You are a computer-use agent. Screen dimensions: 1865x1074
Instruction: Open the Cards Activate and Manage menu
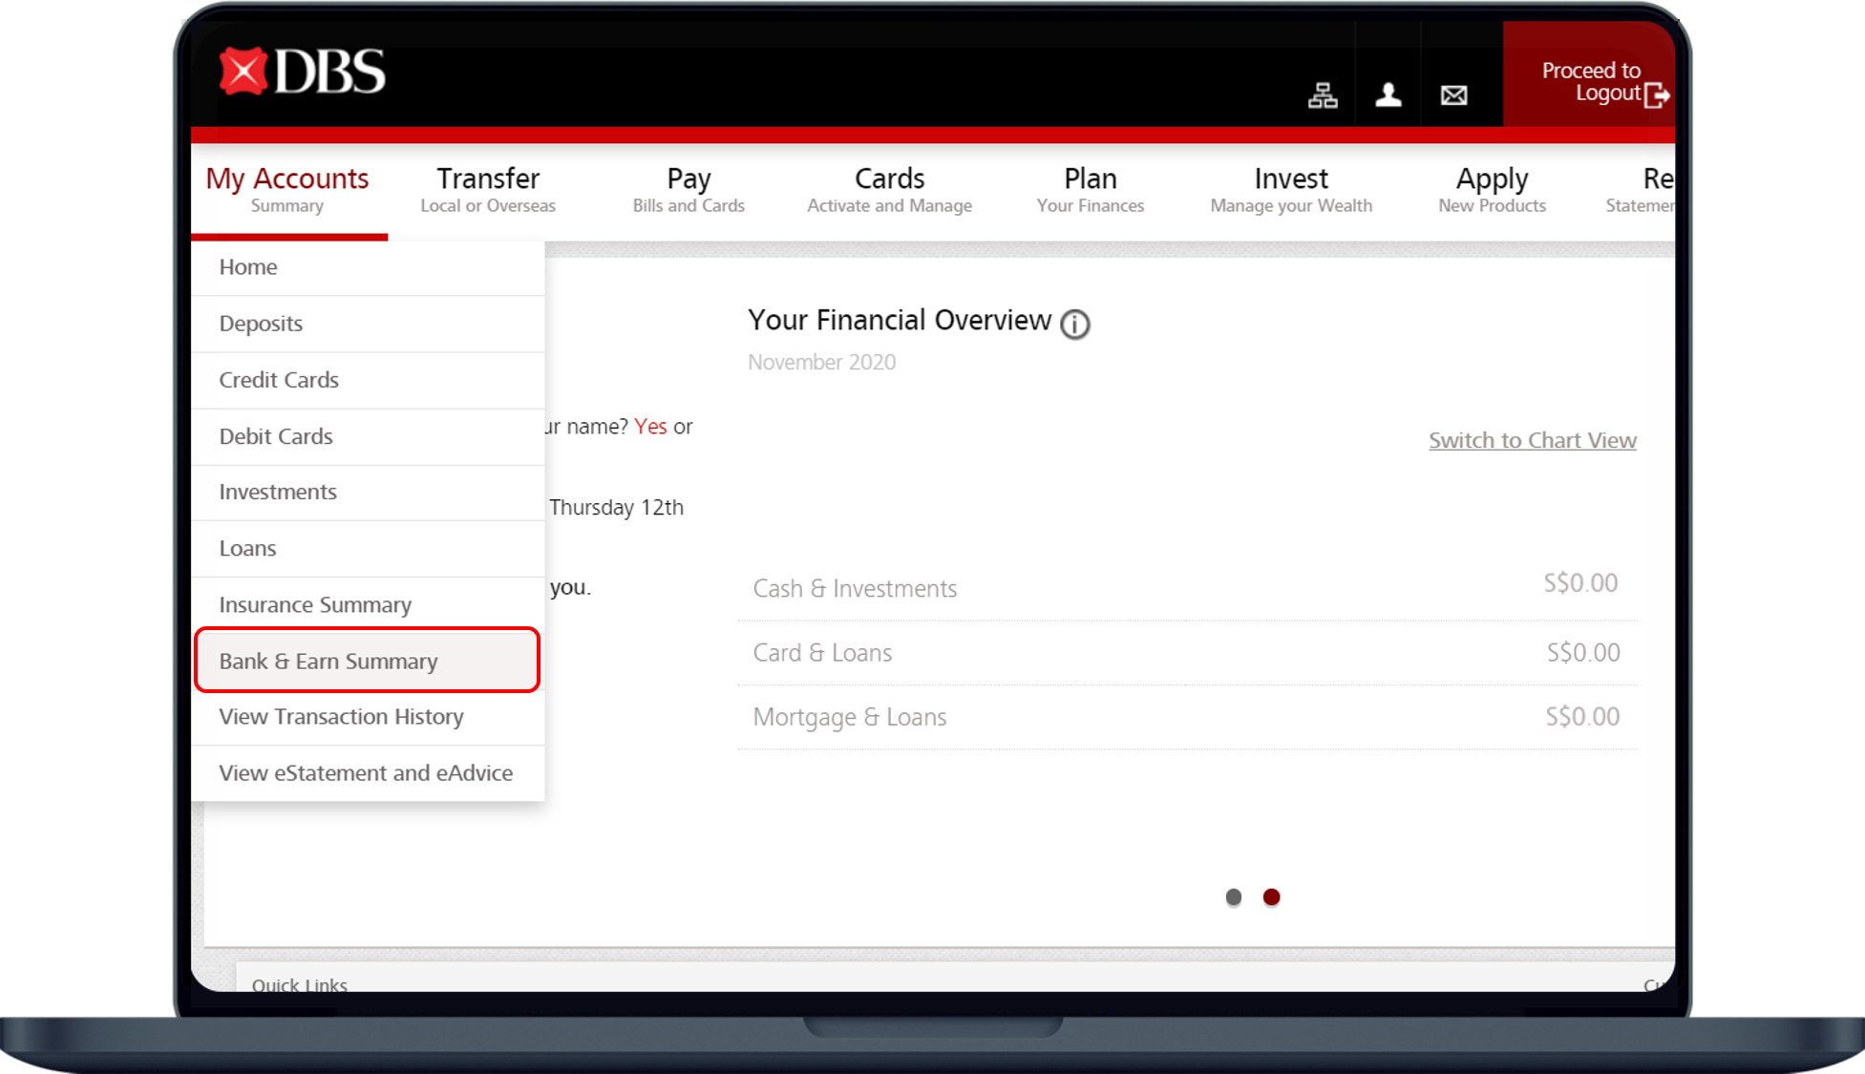pos(889,189)
